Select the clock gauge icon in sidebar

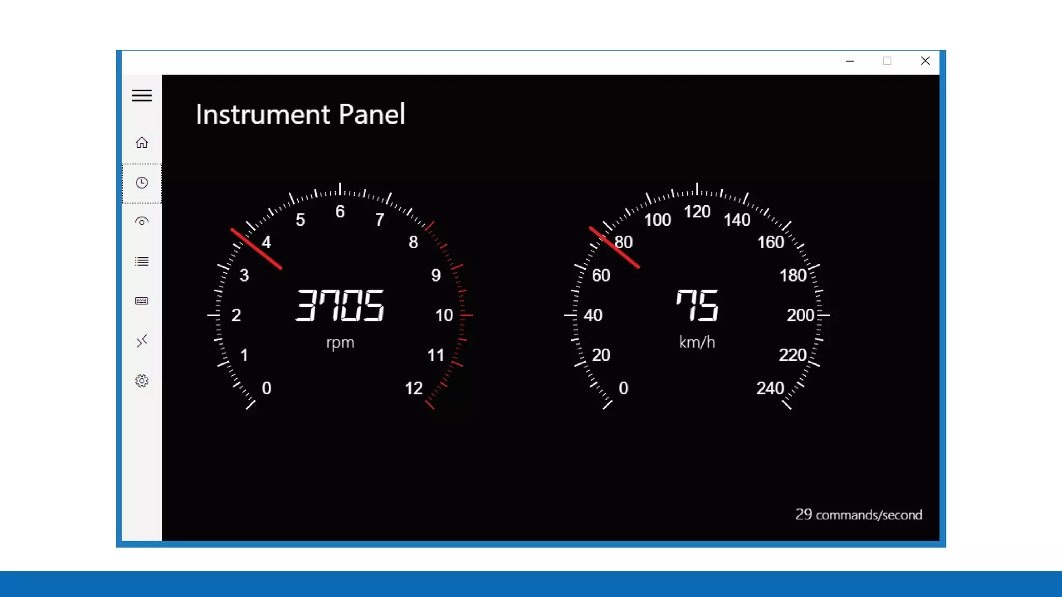tap(142, 183)
